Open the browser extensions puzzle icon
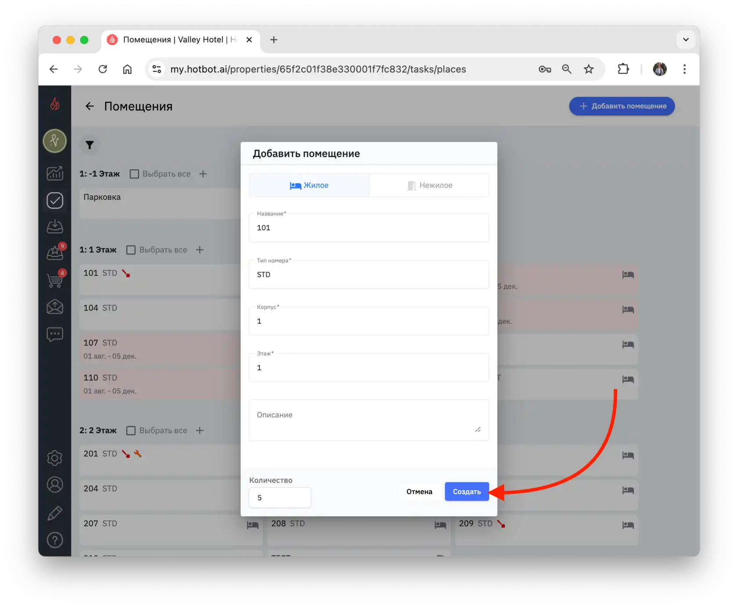The height and width of the screenshot is (607, 738). pyautogui.click(x=623, y=69)
